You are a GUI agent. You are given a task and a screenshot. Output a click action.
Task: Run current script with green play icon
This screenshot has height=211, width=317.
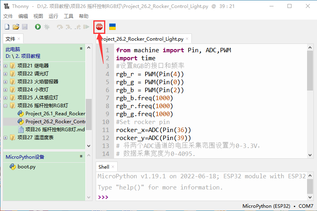pos(37,27)
